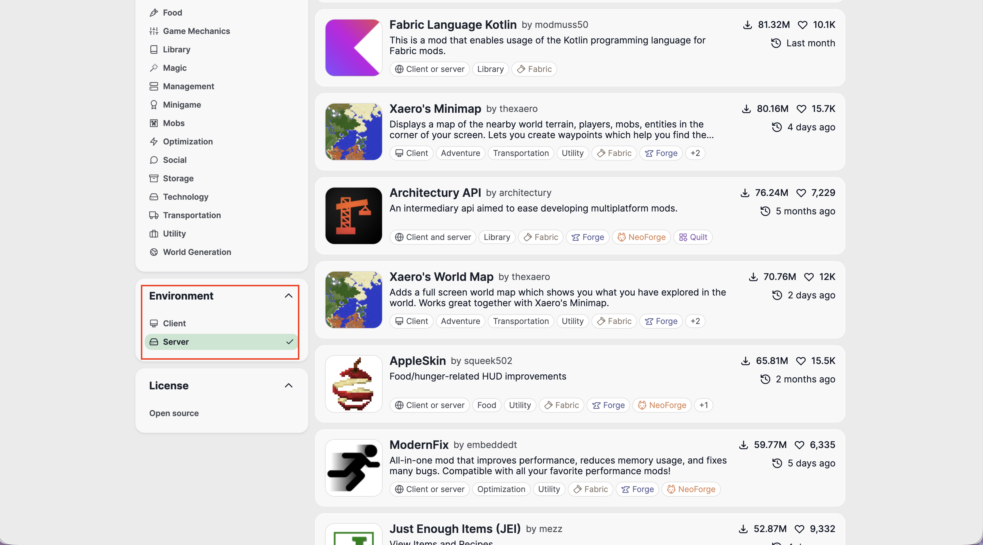Viewport: 983px width, 545px height.
Task: Click the Optimization tag on ModernFix
Action: coord(501,489)
